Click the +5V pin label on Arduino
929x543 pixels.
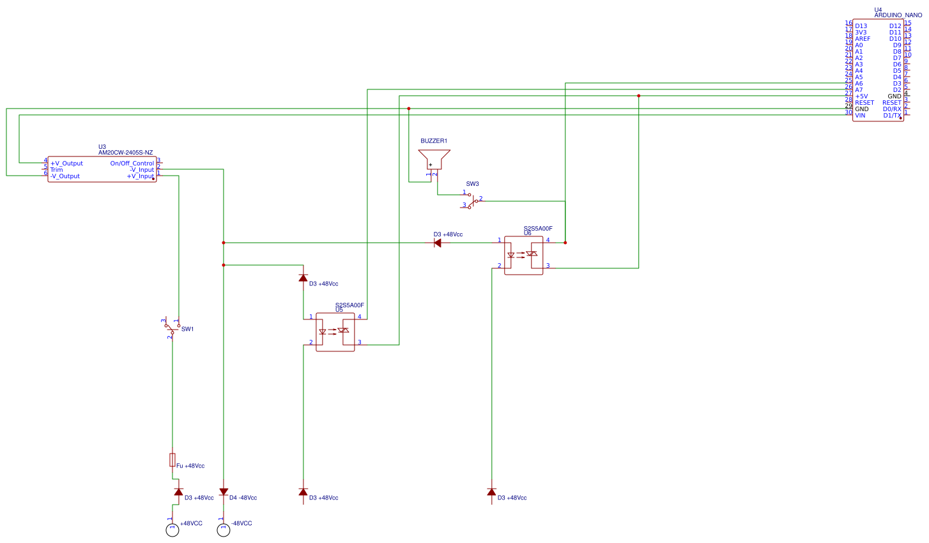[861, 96]
